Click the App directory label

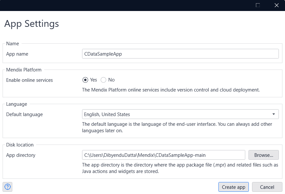point(21,155)
